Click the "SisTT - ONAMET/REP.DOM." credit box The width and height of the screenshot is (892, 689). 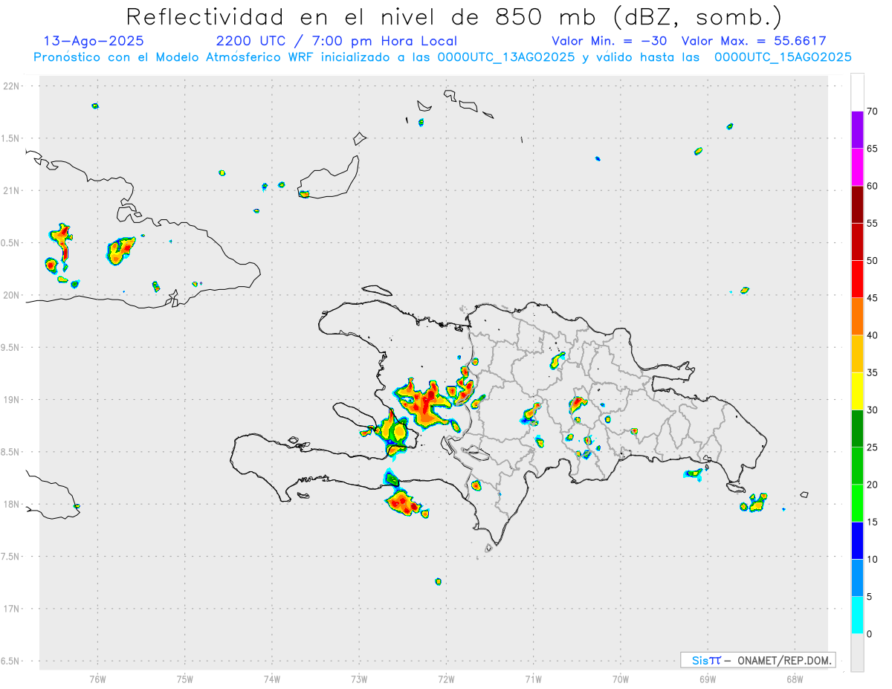pyautogui.click(x=757, y=660)
